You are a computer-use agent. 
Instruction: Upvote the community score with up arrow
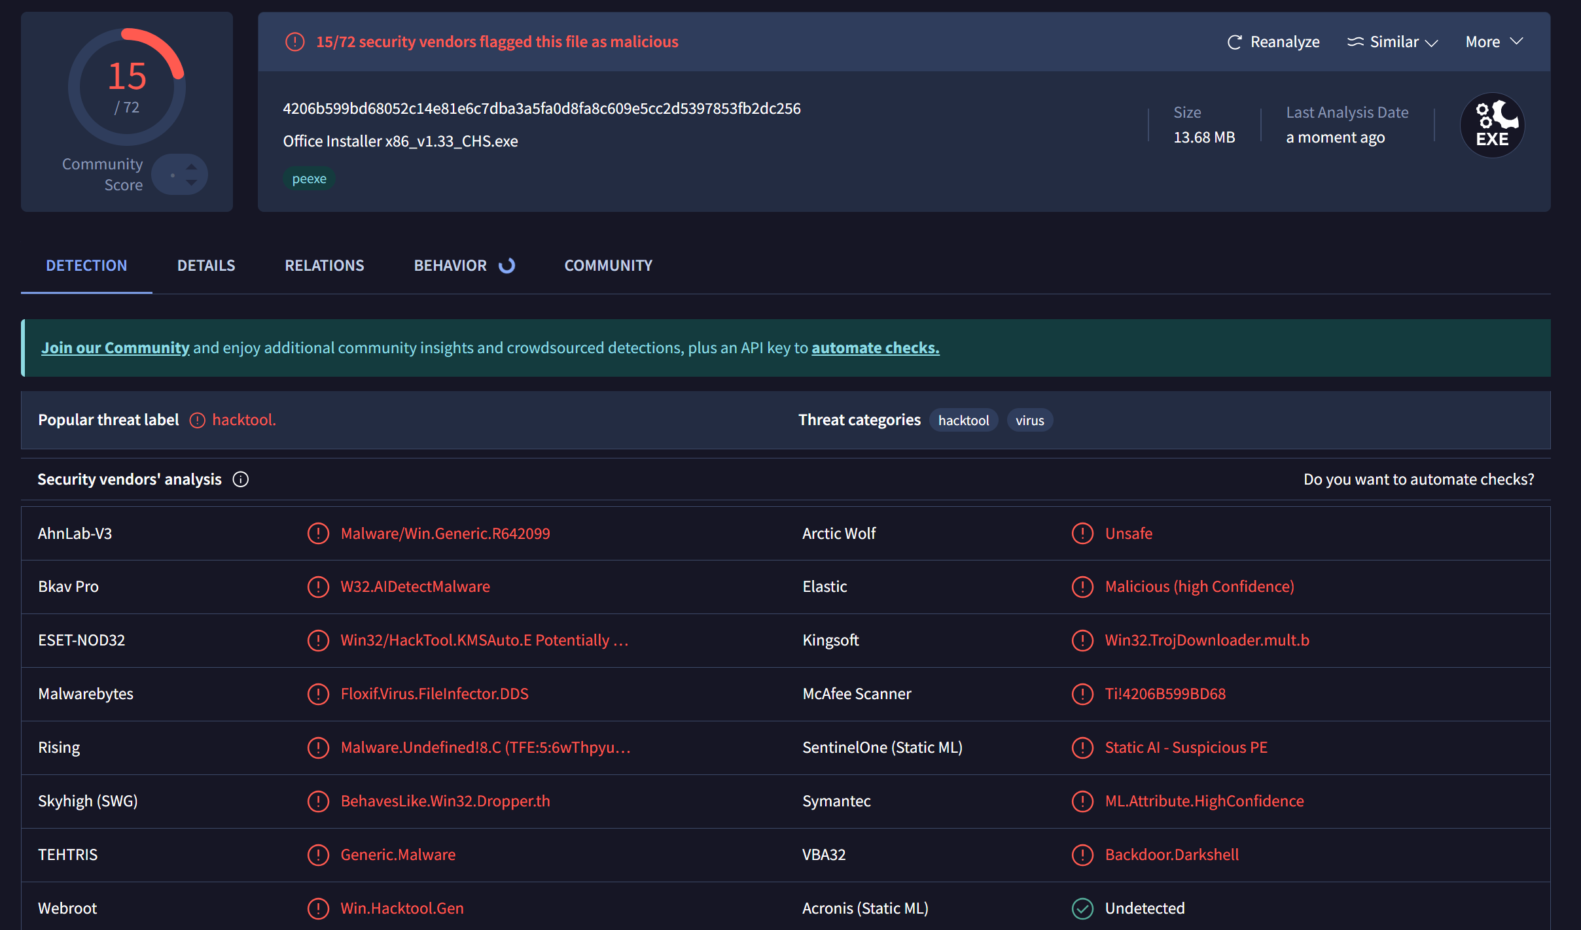(x=191, y=167)
